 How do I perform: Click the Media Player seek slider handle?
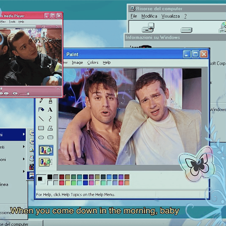tap(1, 89)
